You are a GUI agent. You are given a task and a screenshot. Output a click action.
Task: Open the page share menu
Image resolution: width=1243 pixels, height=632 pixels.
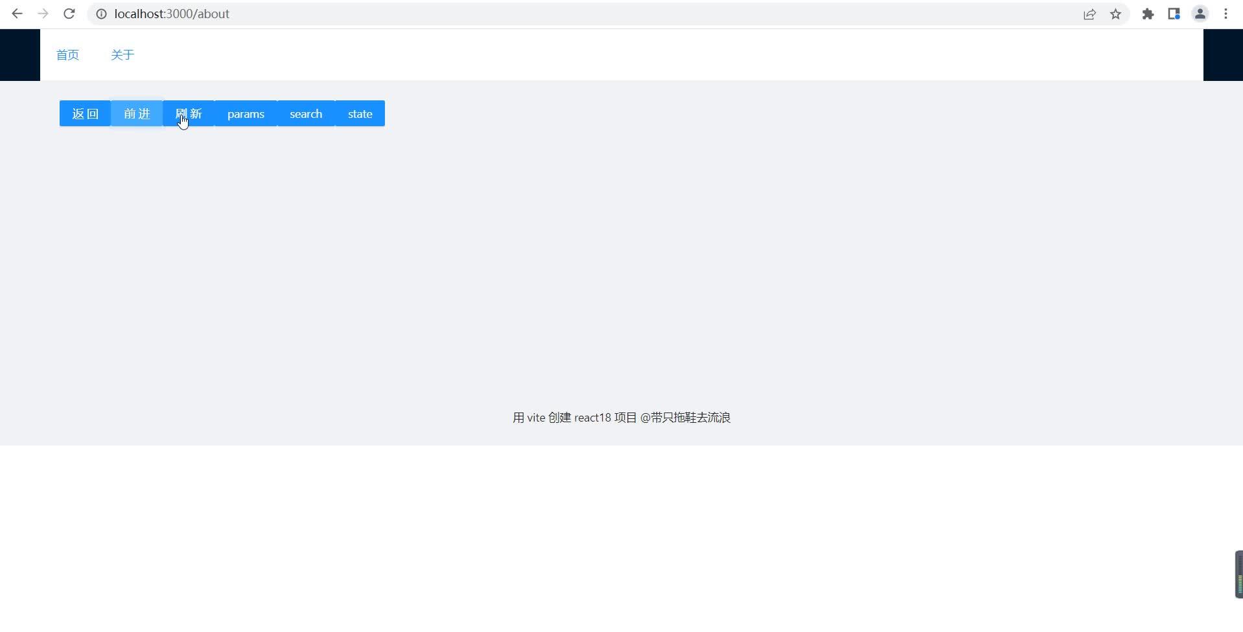click(1089, 14)
